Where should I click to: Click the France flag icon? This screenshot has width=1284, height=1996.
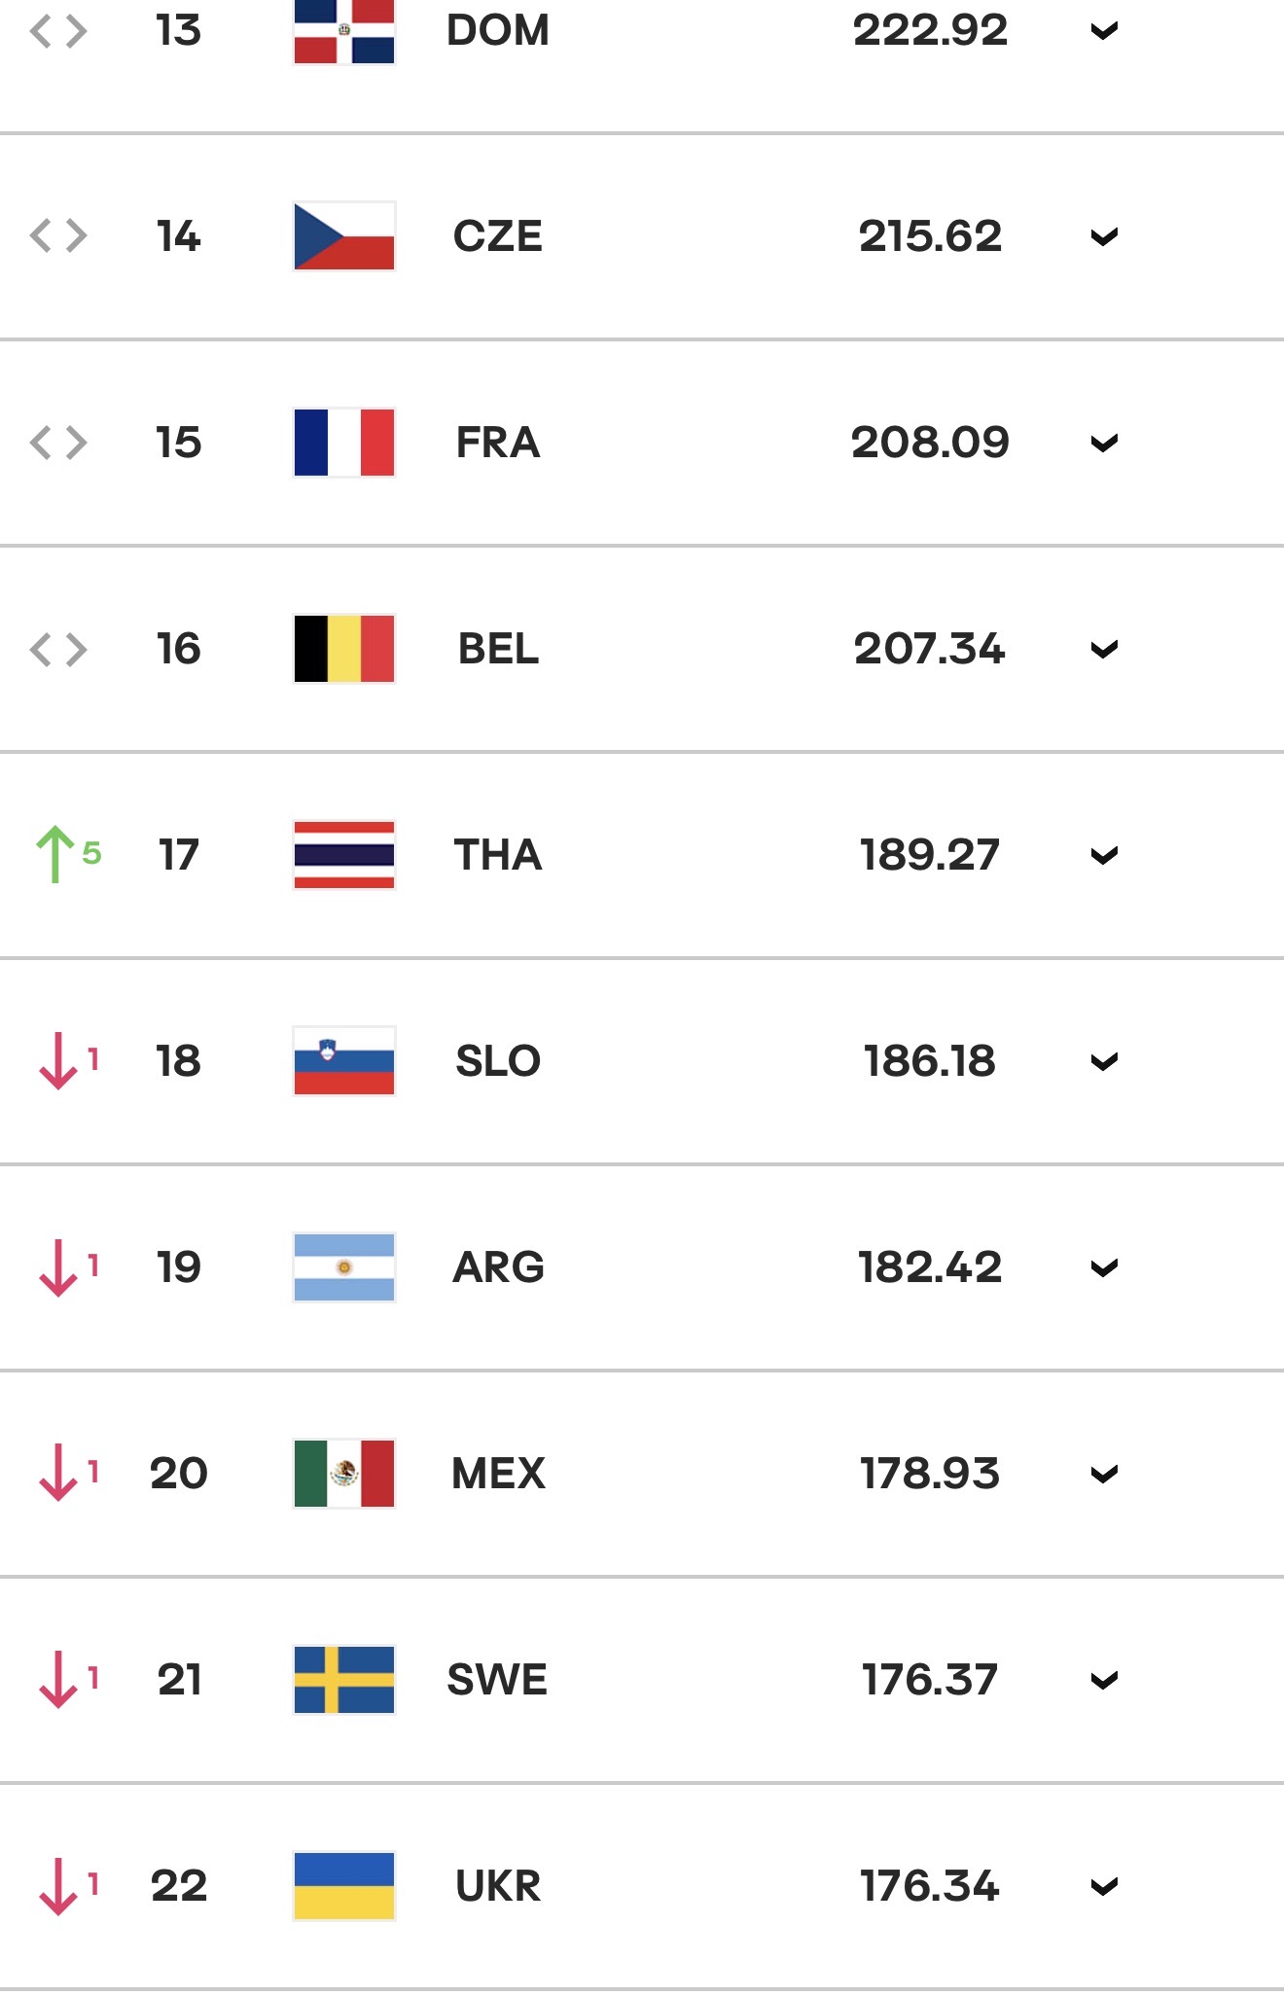point(344,443)
